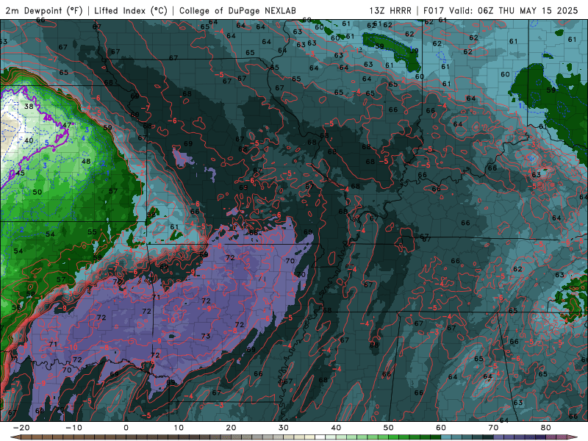The width and height of the screenshot is (588, 441).
Task: Click the "Lifted Index (°C)" header label
Action: coord(131,10)
